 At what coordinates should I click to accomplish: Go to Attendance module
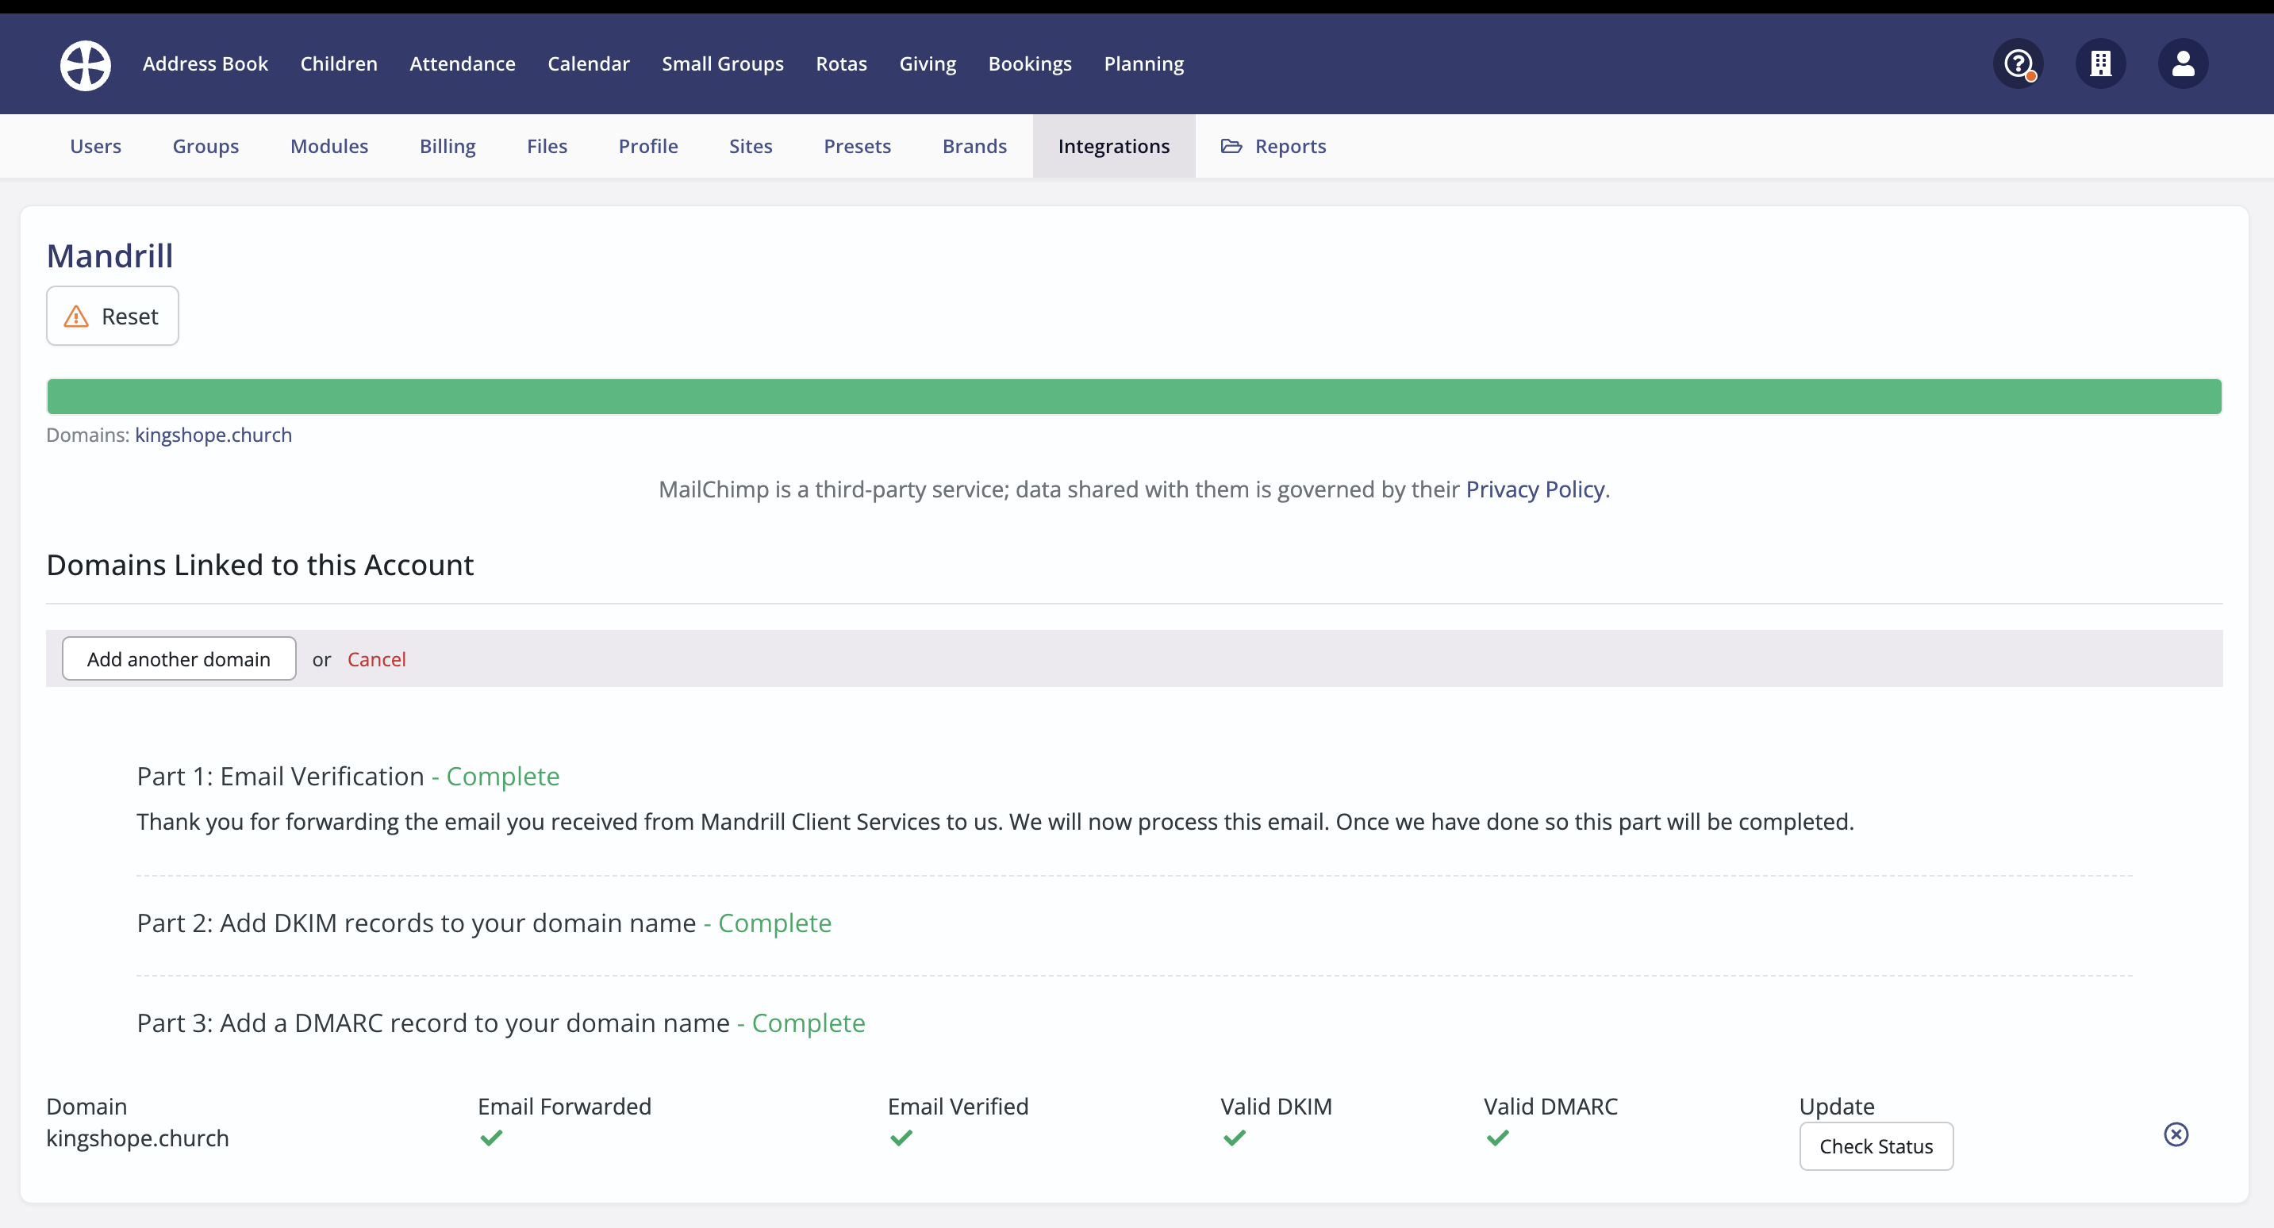coord(462,63)
